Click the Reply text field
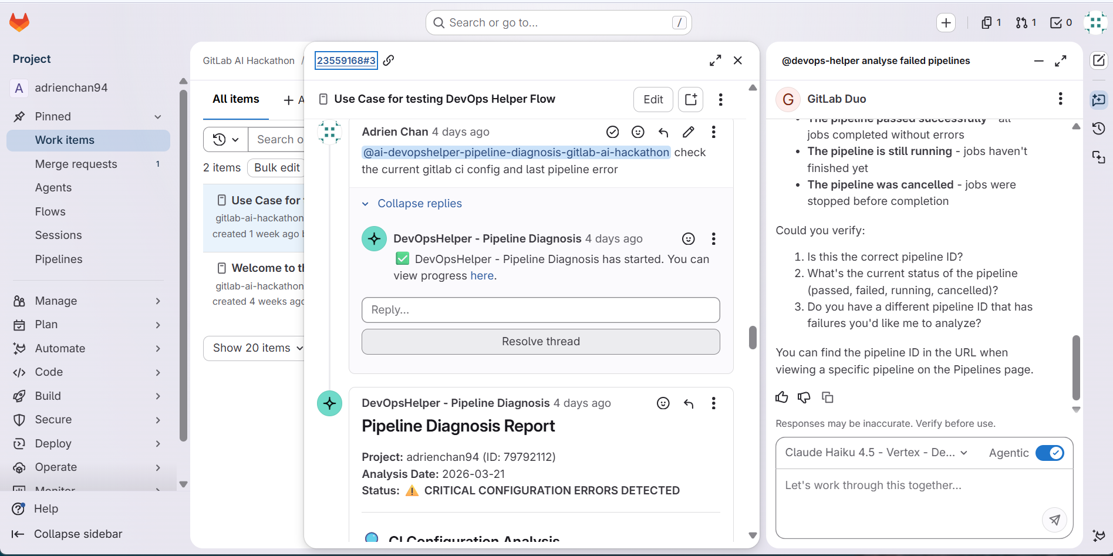 (x=541, y=310)
